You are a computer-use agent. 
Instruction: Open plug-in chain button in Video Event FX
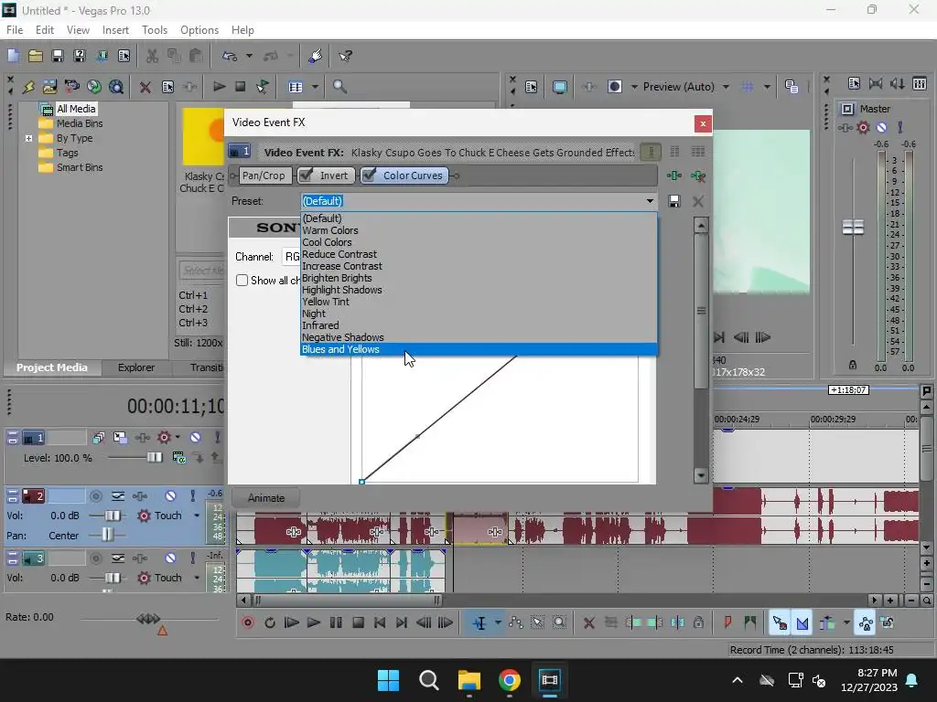(x=674, y=175)
